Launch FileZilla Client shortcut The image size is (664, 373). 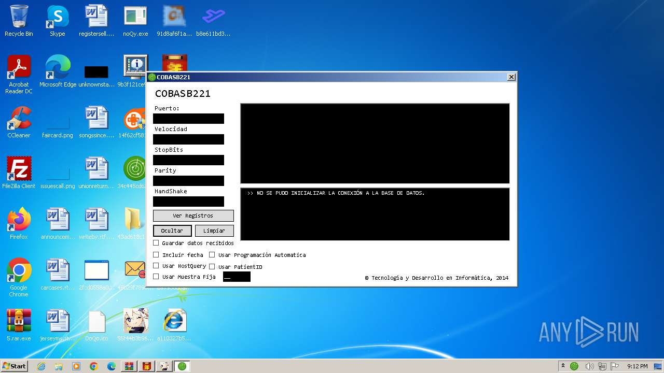pos(19,173)
